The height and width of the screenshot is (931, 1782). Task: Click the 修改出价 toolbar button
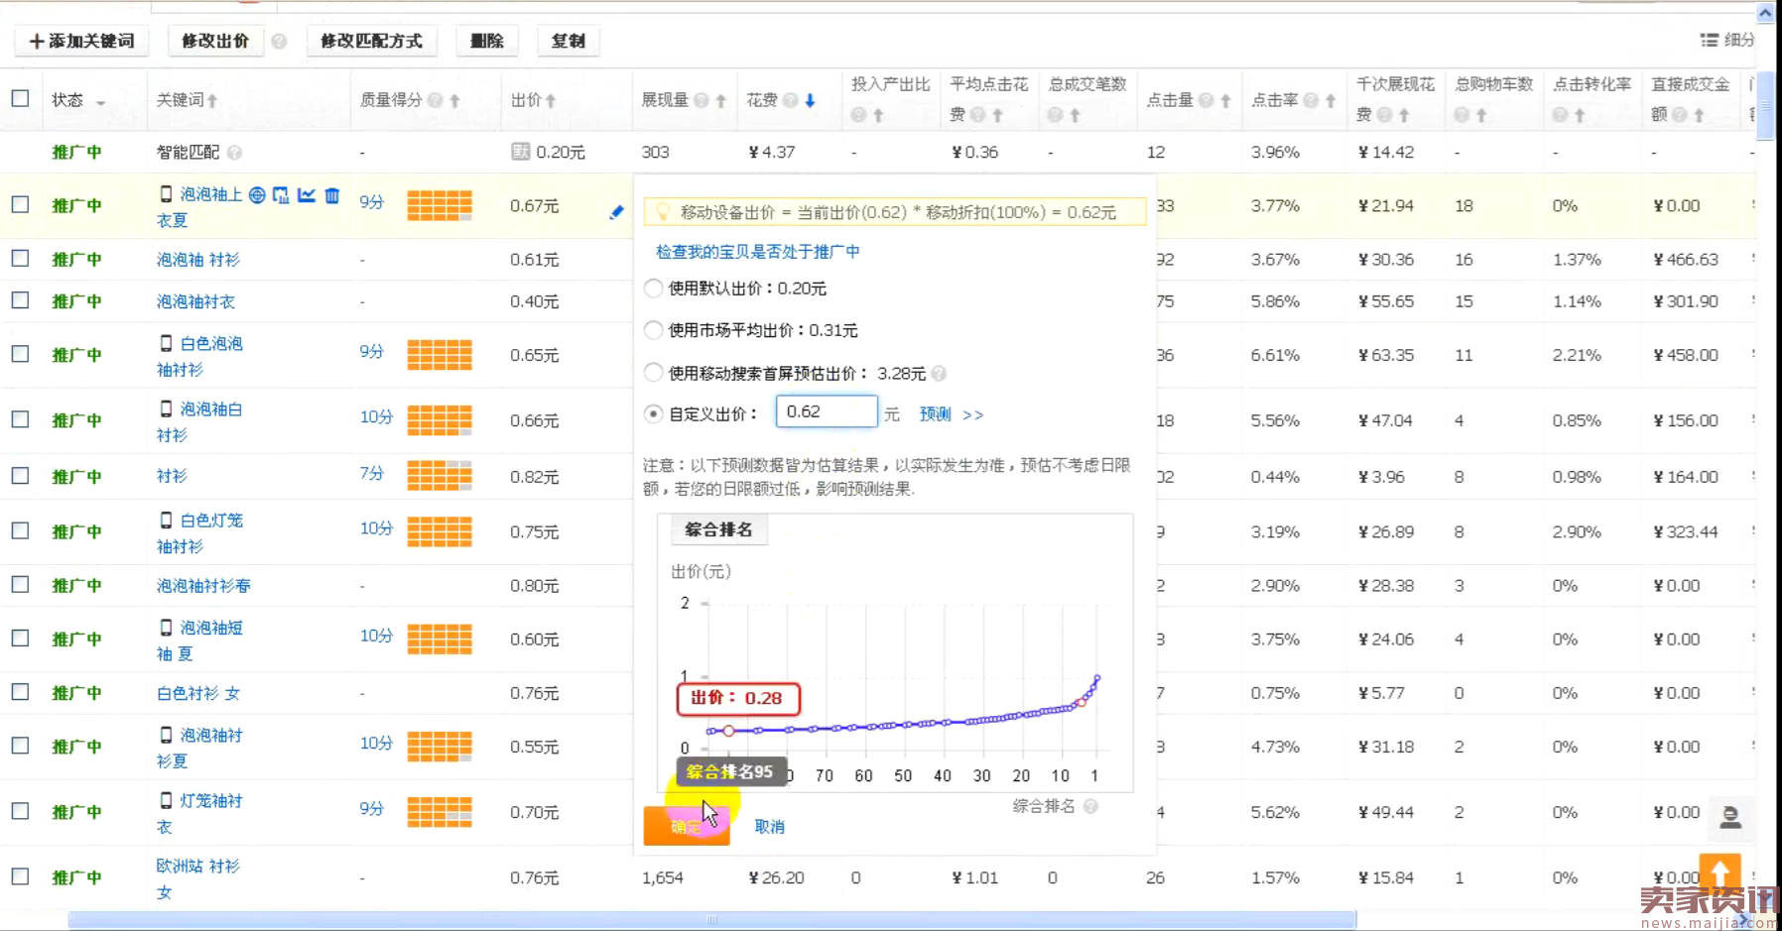pos(215,41)
